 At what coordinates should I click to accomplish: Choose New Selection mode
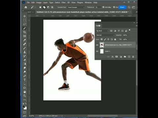[40, 7]
